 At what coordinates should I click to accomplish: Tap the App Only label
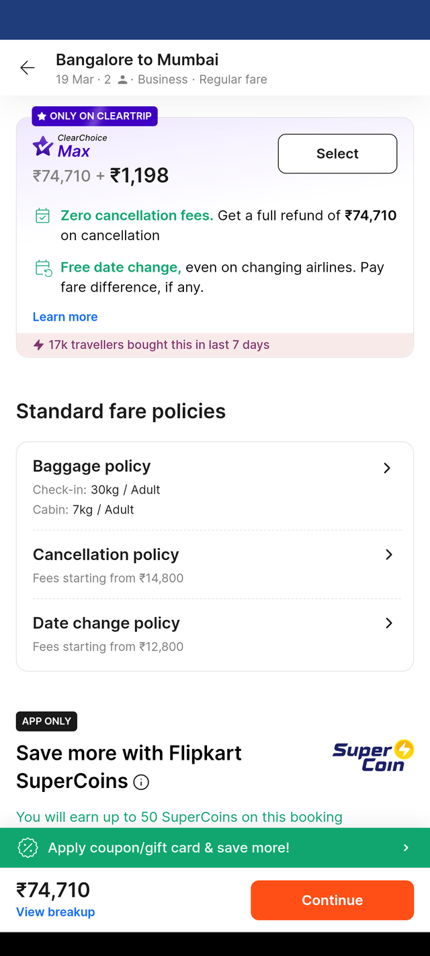[x=46, y=721]
